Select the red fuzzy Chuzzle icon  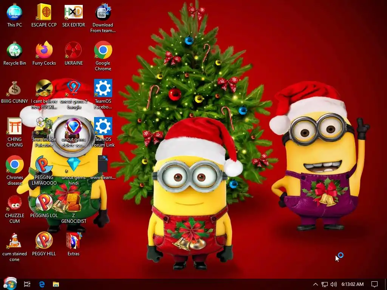coord(15,203)
